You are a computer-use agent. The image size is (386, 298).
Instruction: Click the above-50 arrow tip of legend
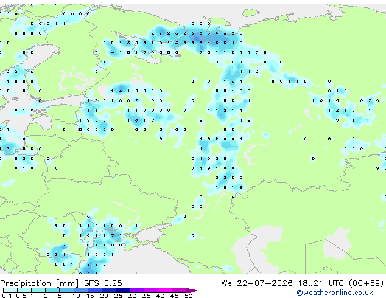(x=193, y=290)
